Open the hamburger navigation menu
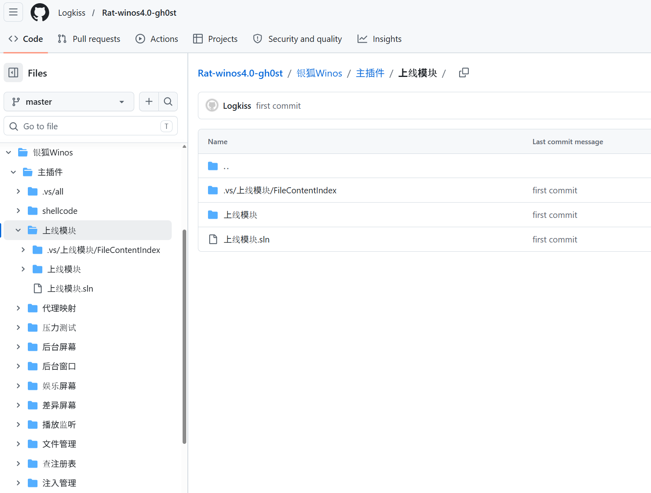The width and height of the screenshot is (651, 493). pos(13,12)
